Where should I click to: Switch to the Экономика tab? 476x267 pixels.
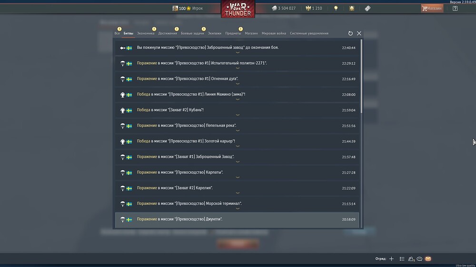point(146,33)
